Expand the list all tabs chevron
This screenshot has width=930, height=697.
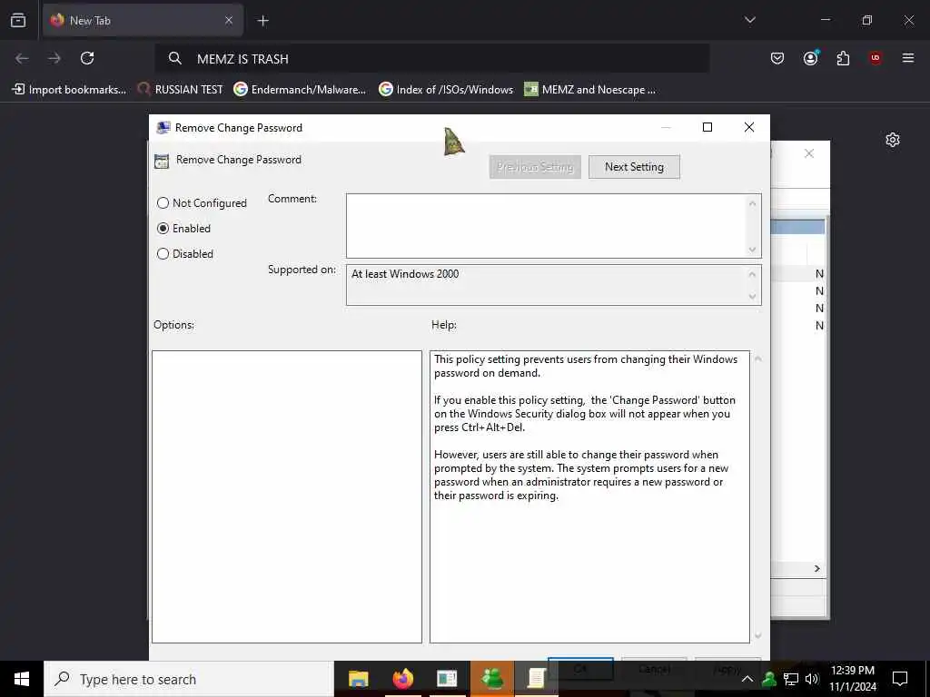coord(749,20)
